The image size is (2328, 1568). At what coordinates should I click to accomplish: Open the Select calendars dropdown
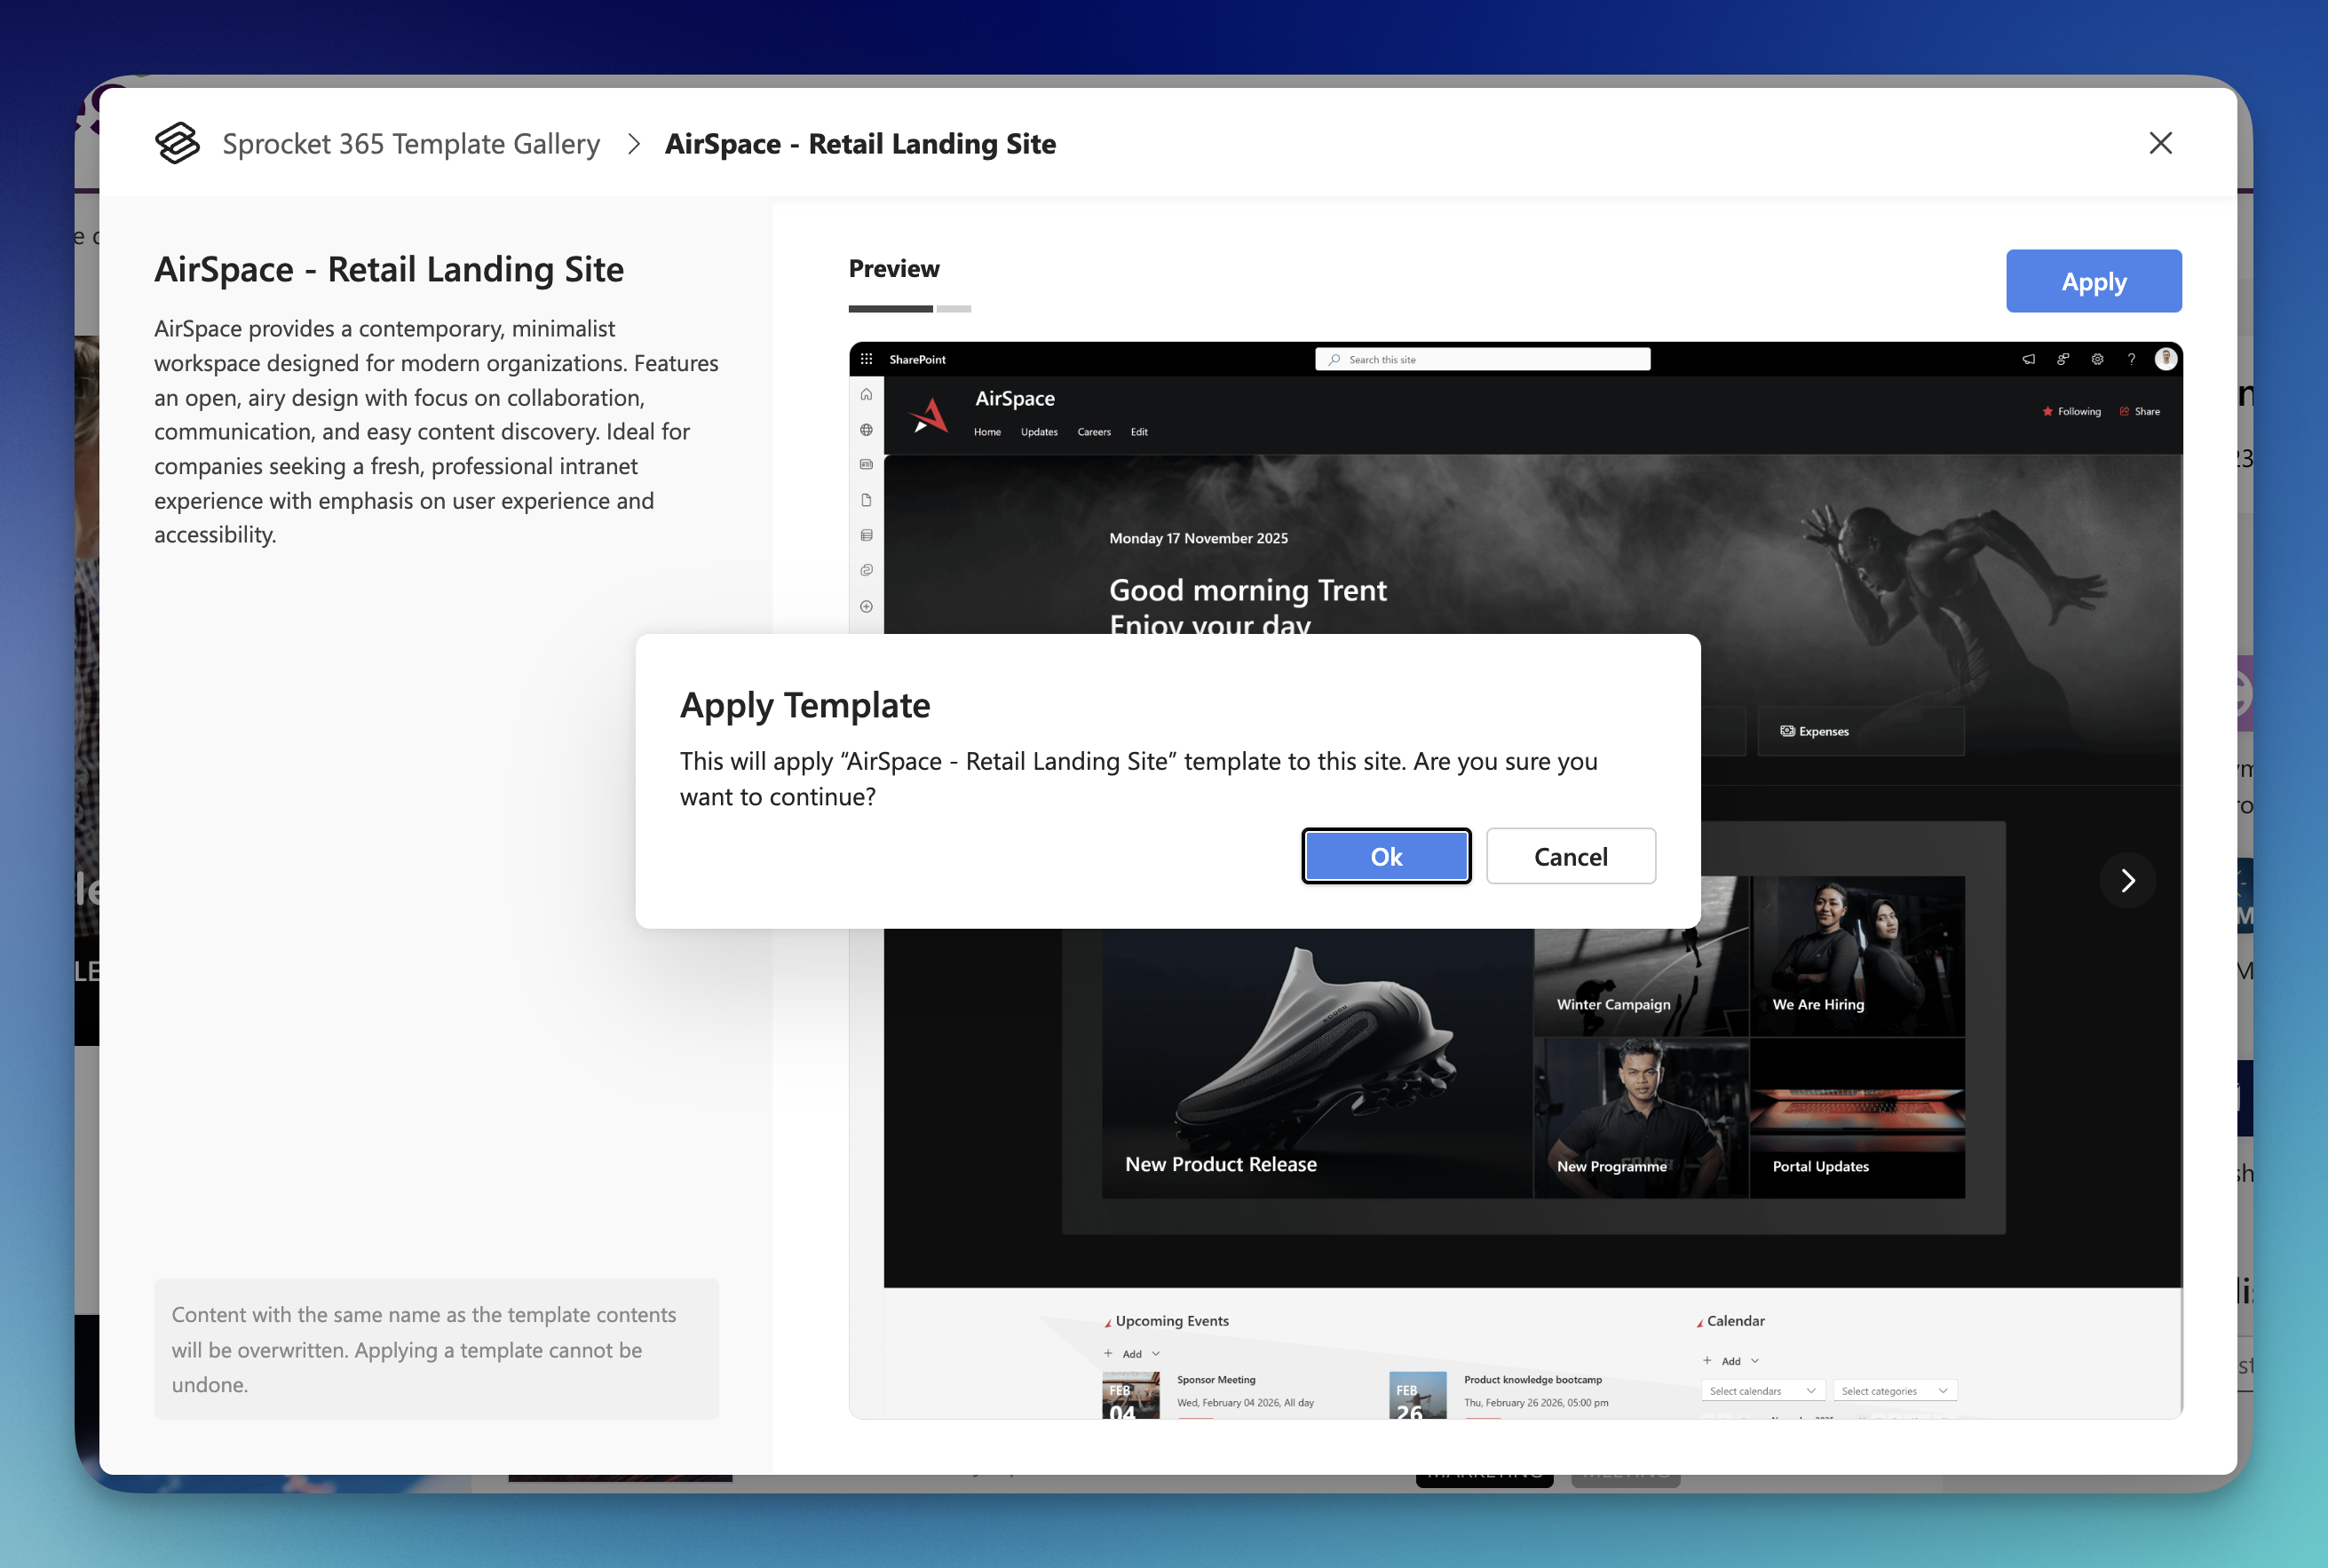tap(1762, 1390)
